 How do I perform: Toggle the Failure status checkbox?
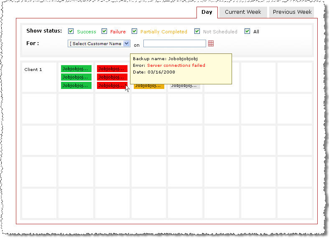(104, 31)
